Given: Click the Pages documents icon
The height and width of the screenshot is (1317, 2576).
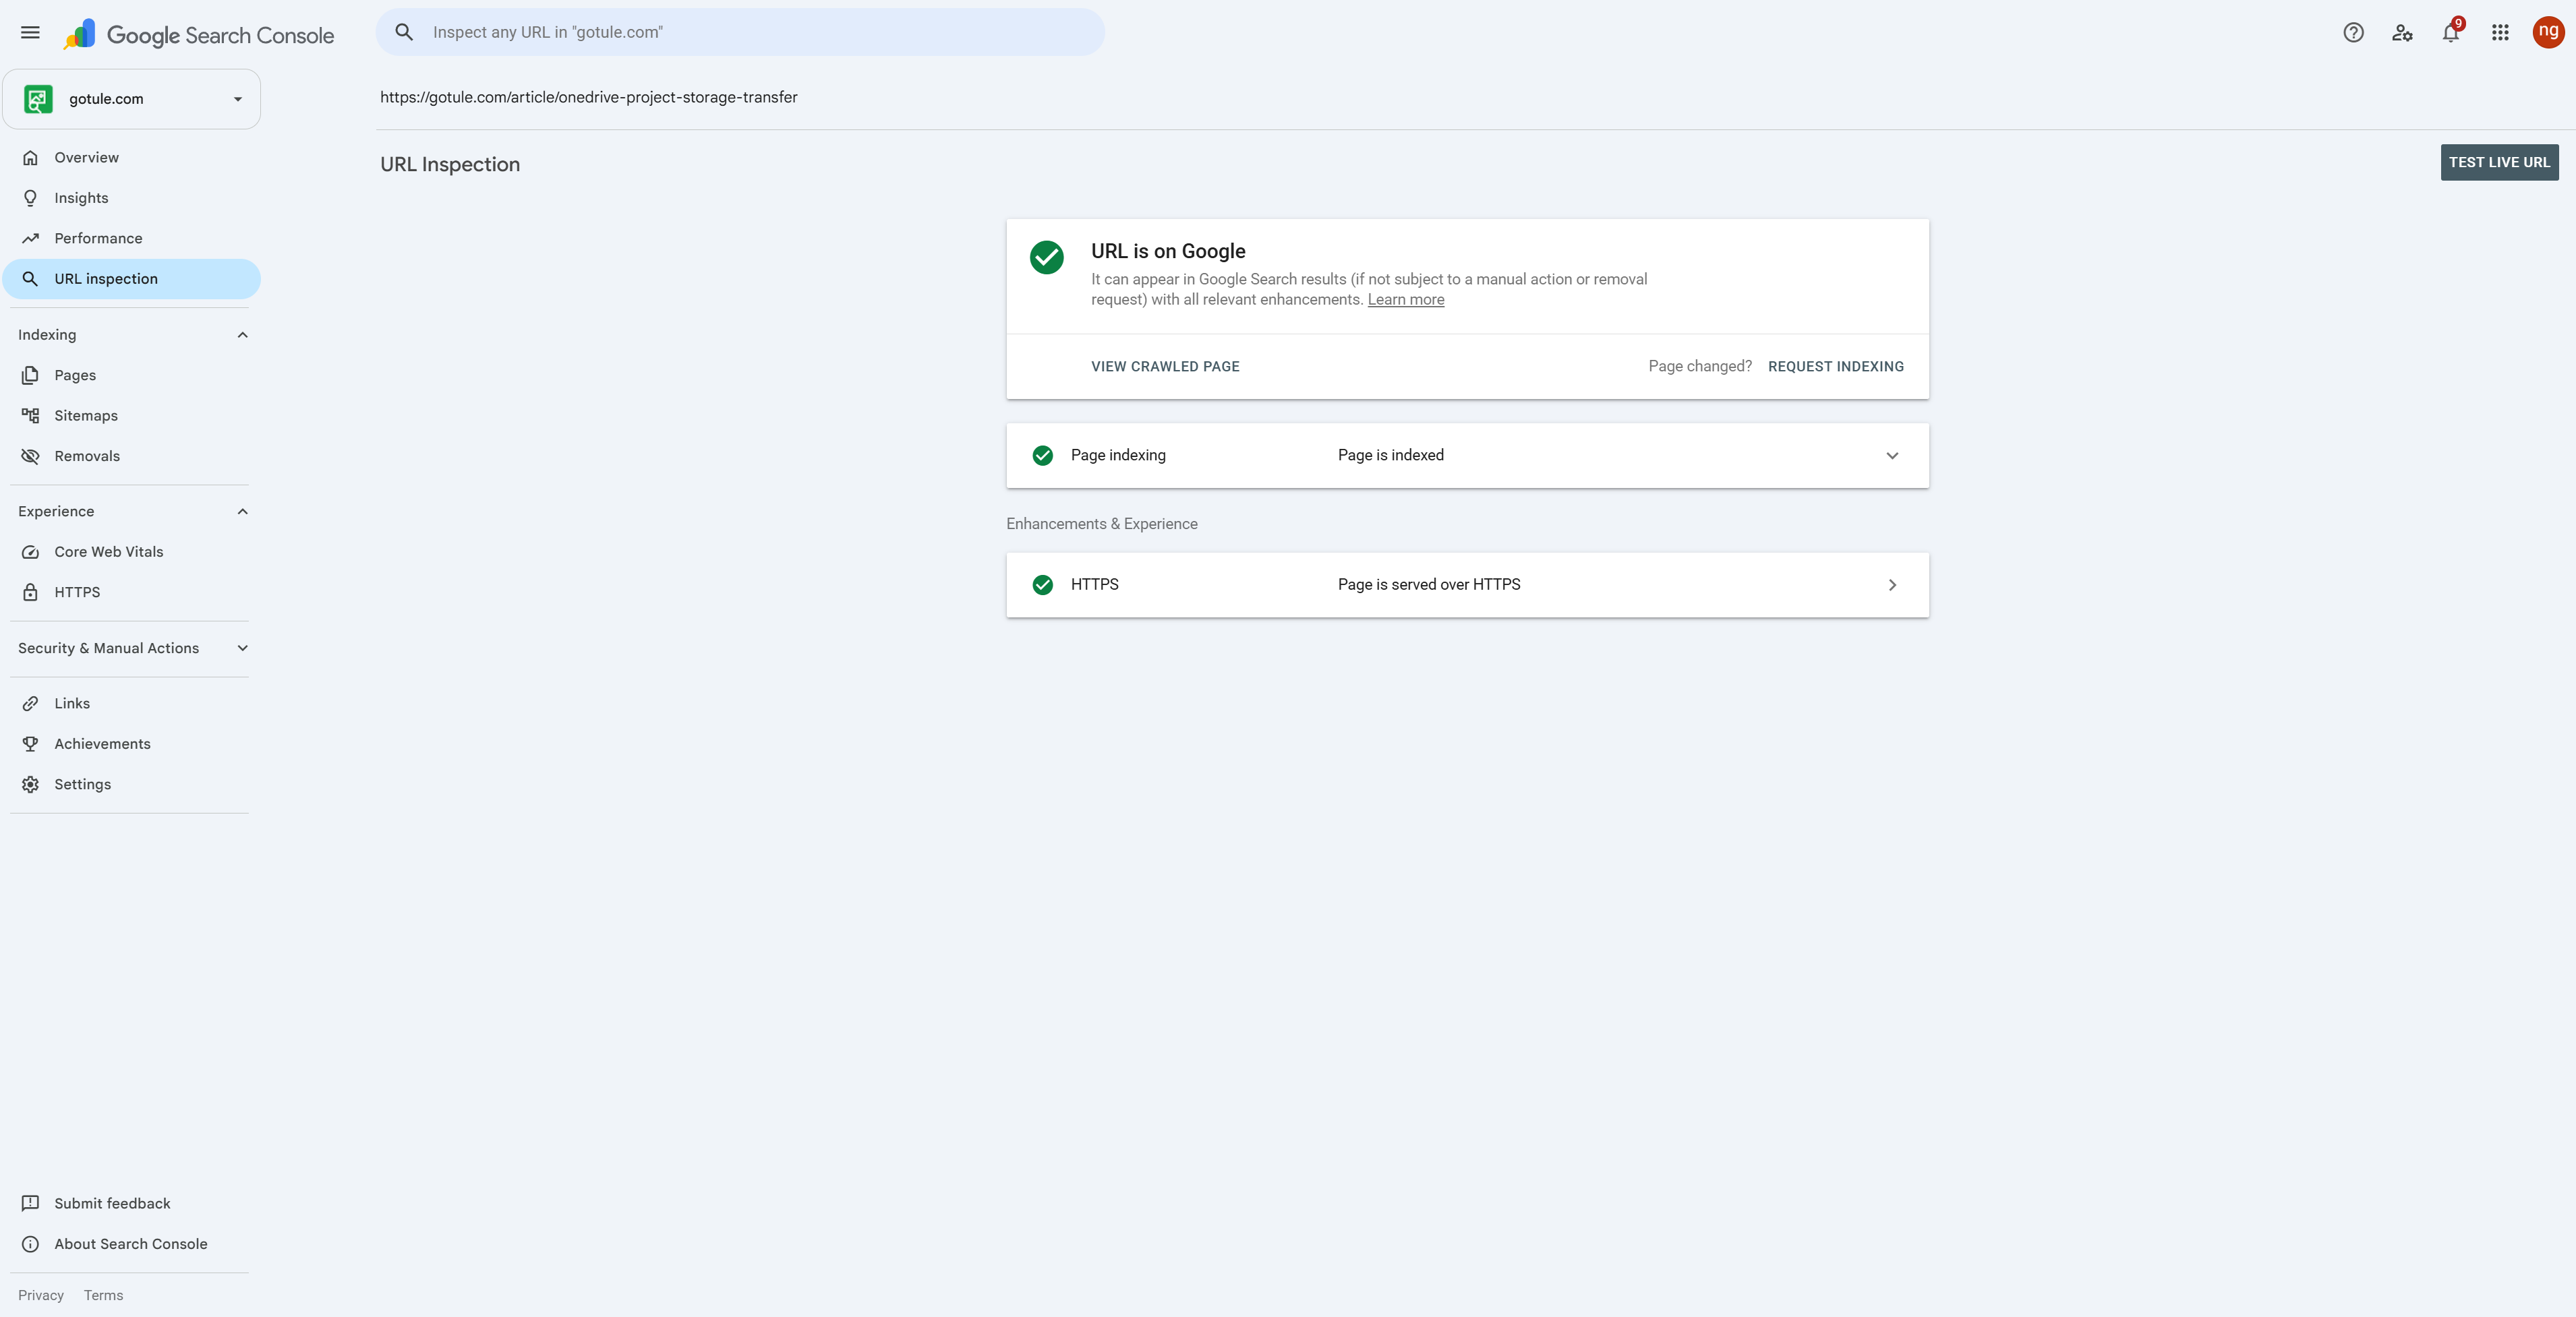Looking at the screenshot, I should tap(31, 375).
